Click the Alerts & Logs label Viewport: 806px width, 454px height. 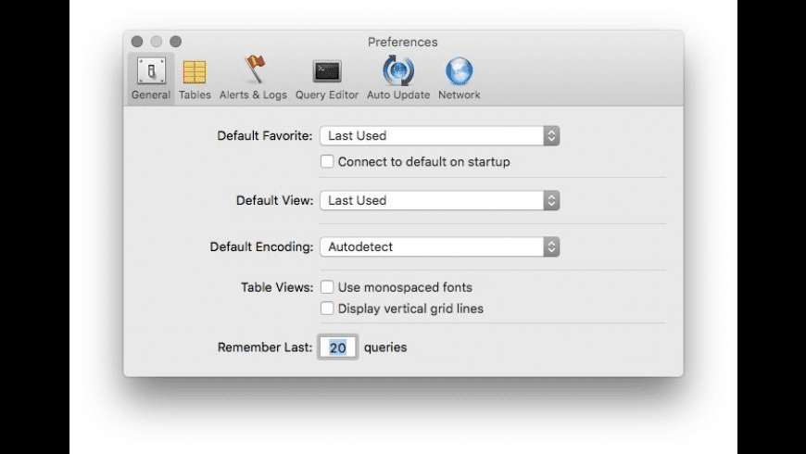[x=253, y=95]
